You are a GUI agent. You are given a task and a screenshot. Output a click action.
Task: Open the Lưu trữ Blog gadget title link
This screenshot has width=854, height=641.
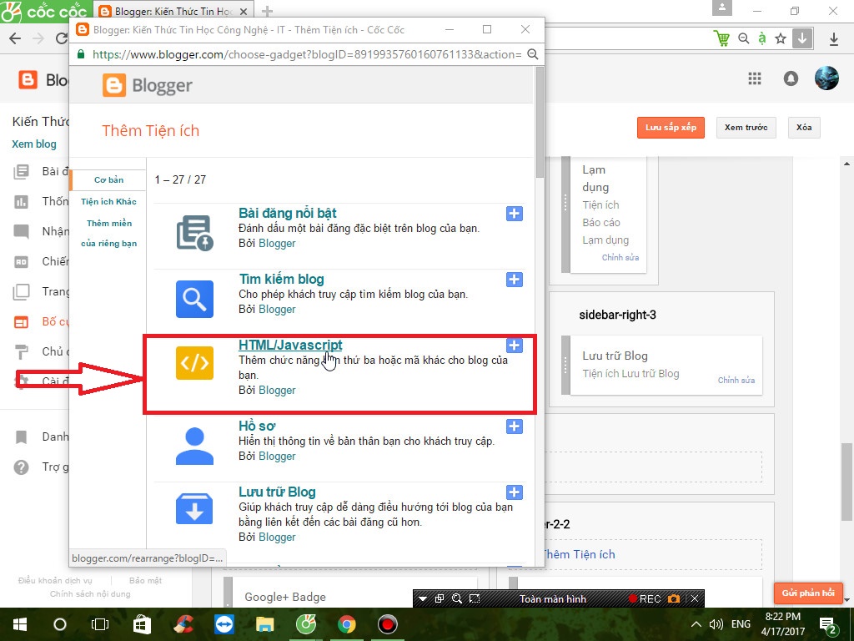[x=277, y=492]
